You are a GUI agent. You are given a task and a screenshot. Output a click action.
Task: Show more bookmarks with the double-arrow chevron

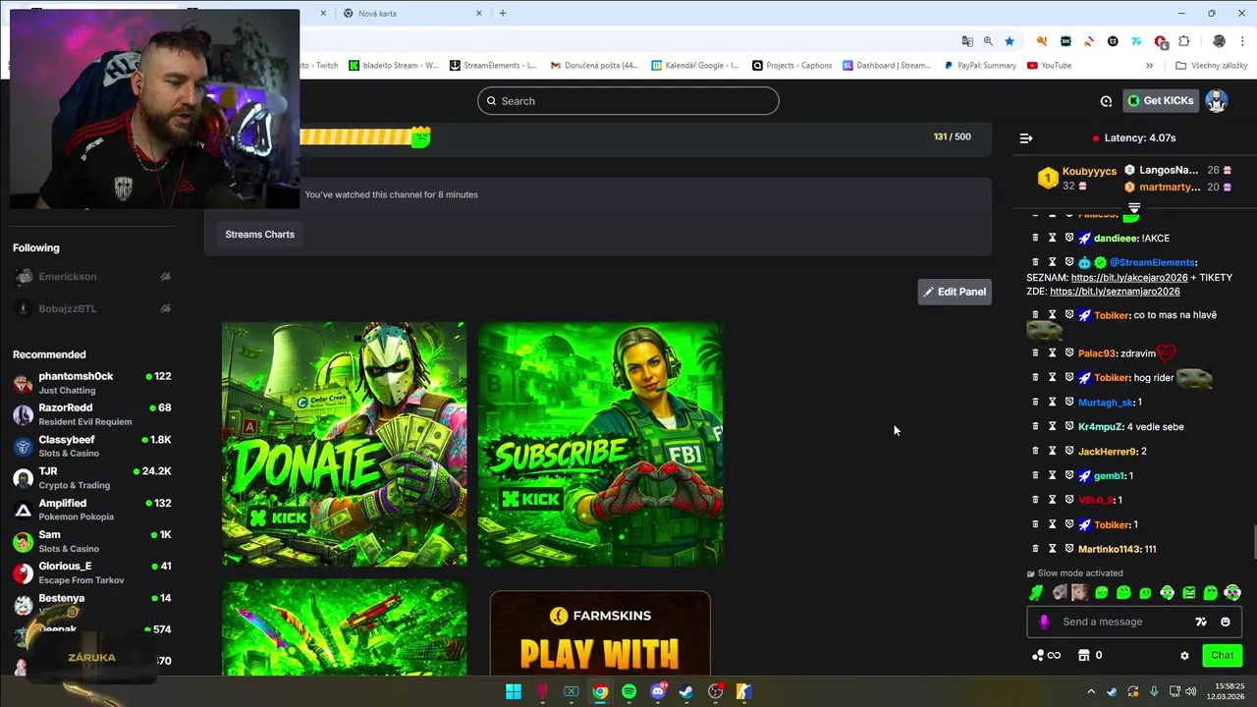[1149, 66]
